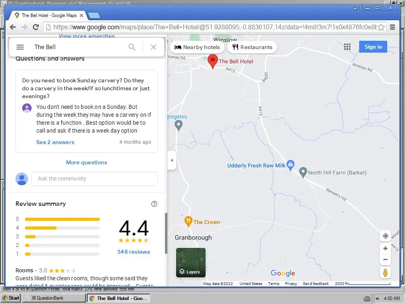Select the North Hill Farm (Barker) pin

(x=303, y=173)
